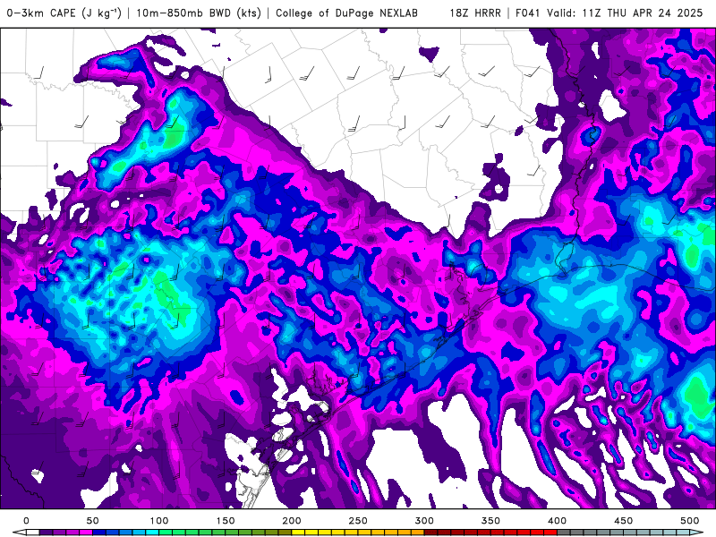The width and height of the screenshot is (716, 537).
Task: Click the '0-3km CAPE (J kg⁻¹)' title text
Action: (x=64, y=13)
